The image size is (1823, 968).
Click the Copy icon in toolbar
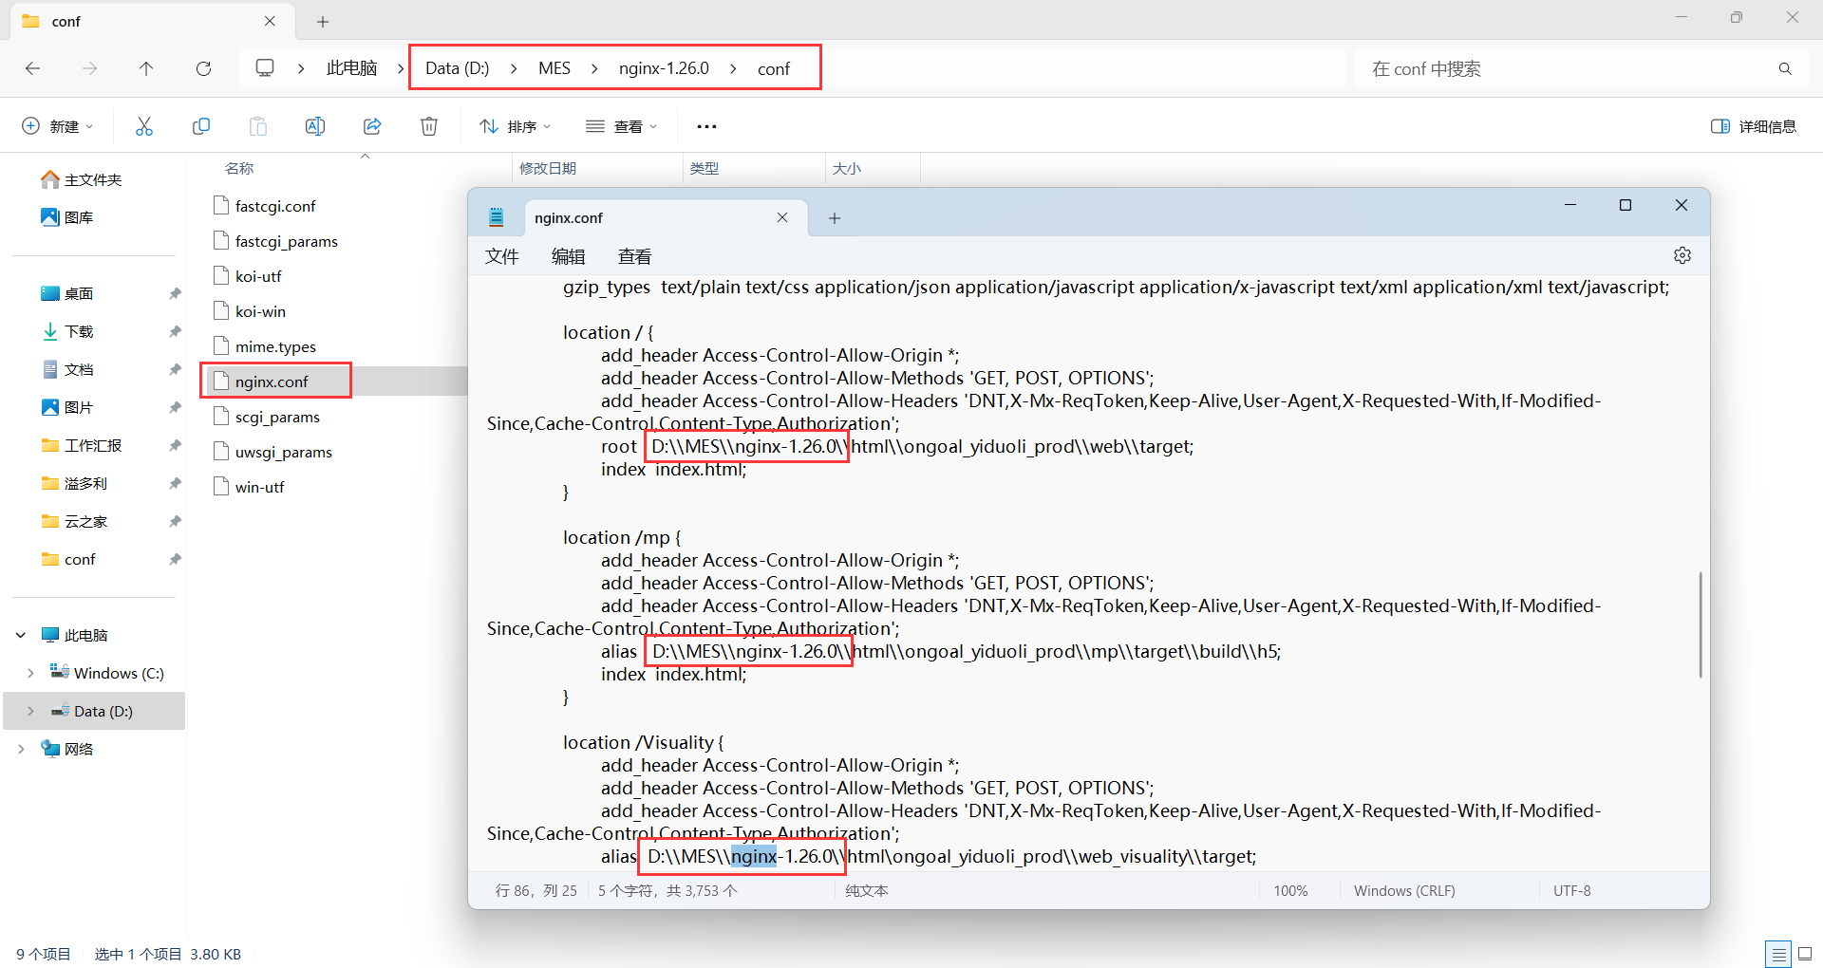201,126
